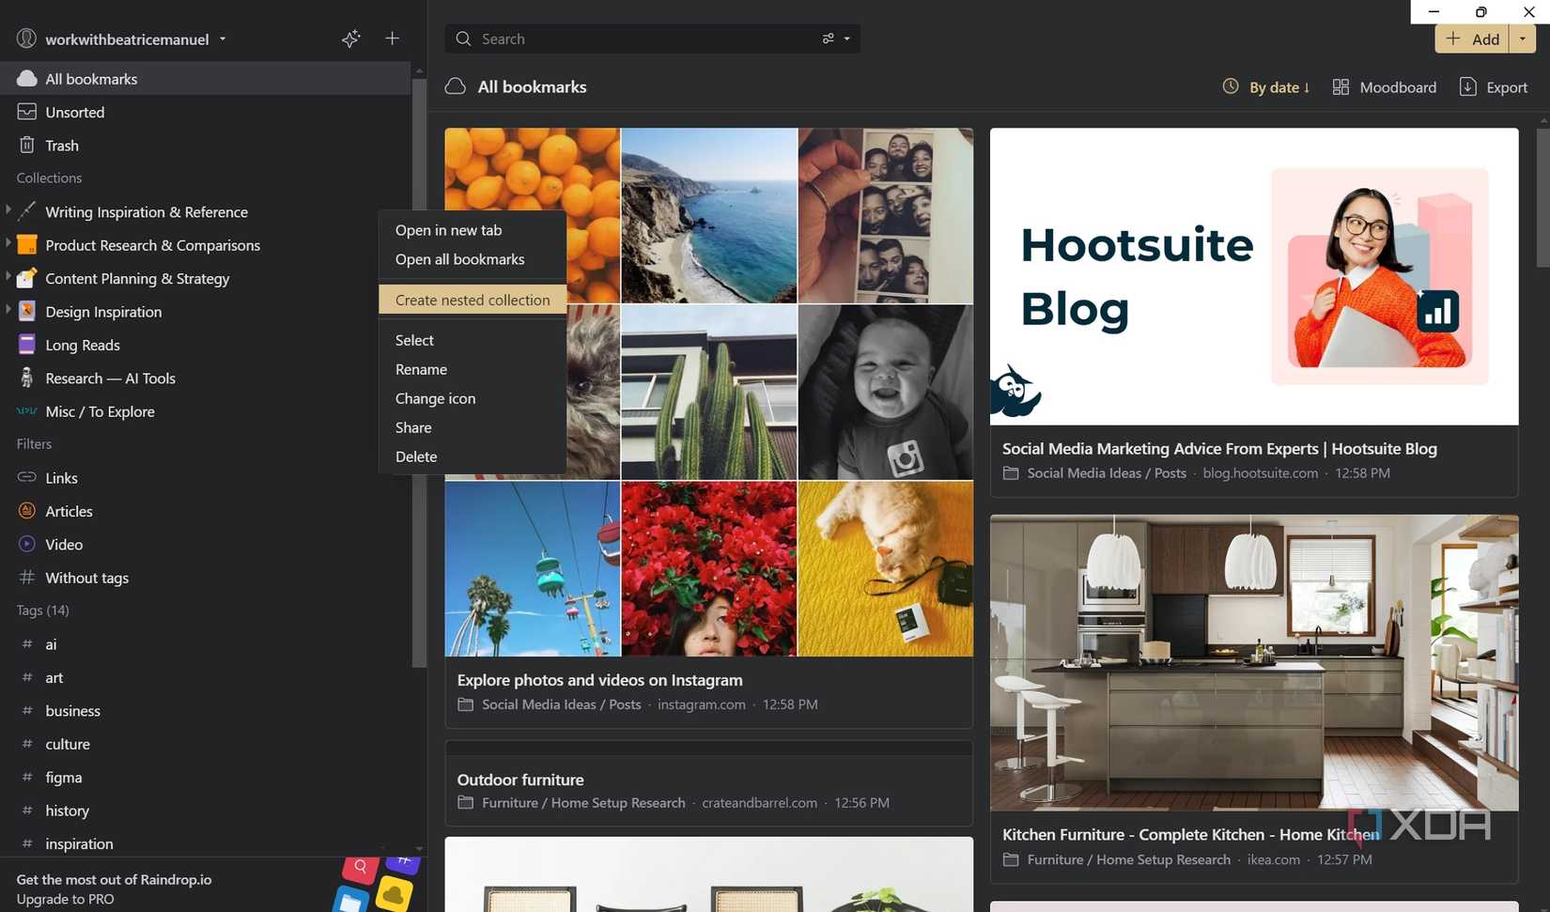Open the Moodboard view

(1385, 86)
